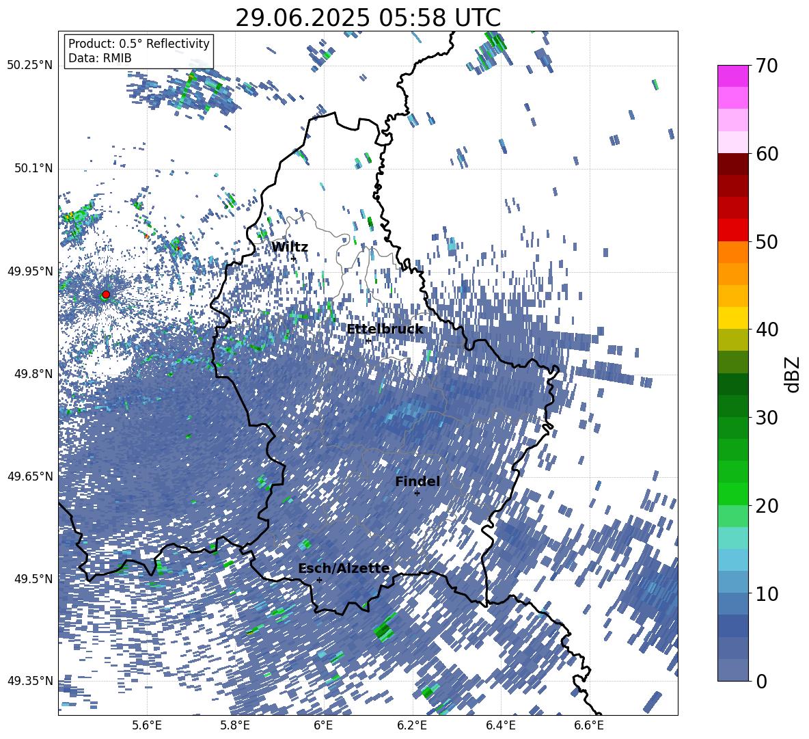The width and height of the screenshot is (809, 739).
Task: Click colorbar tick label 40
Action: coord(767,330)
